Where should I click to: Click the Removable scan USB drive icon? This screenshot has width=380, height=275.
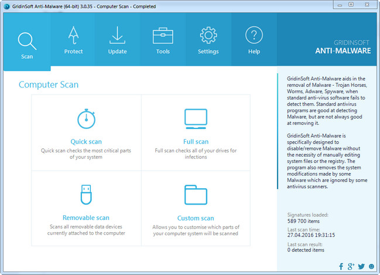coord(86,195)
